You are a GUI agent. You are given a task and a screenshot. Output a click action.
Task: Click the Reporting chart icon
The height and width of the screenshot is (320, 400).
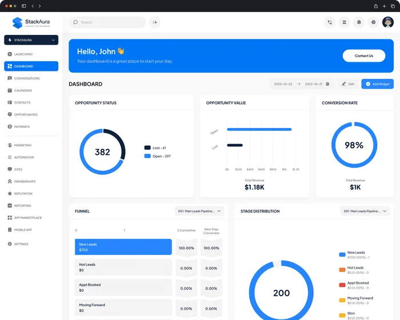point(10,205)
